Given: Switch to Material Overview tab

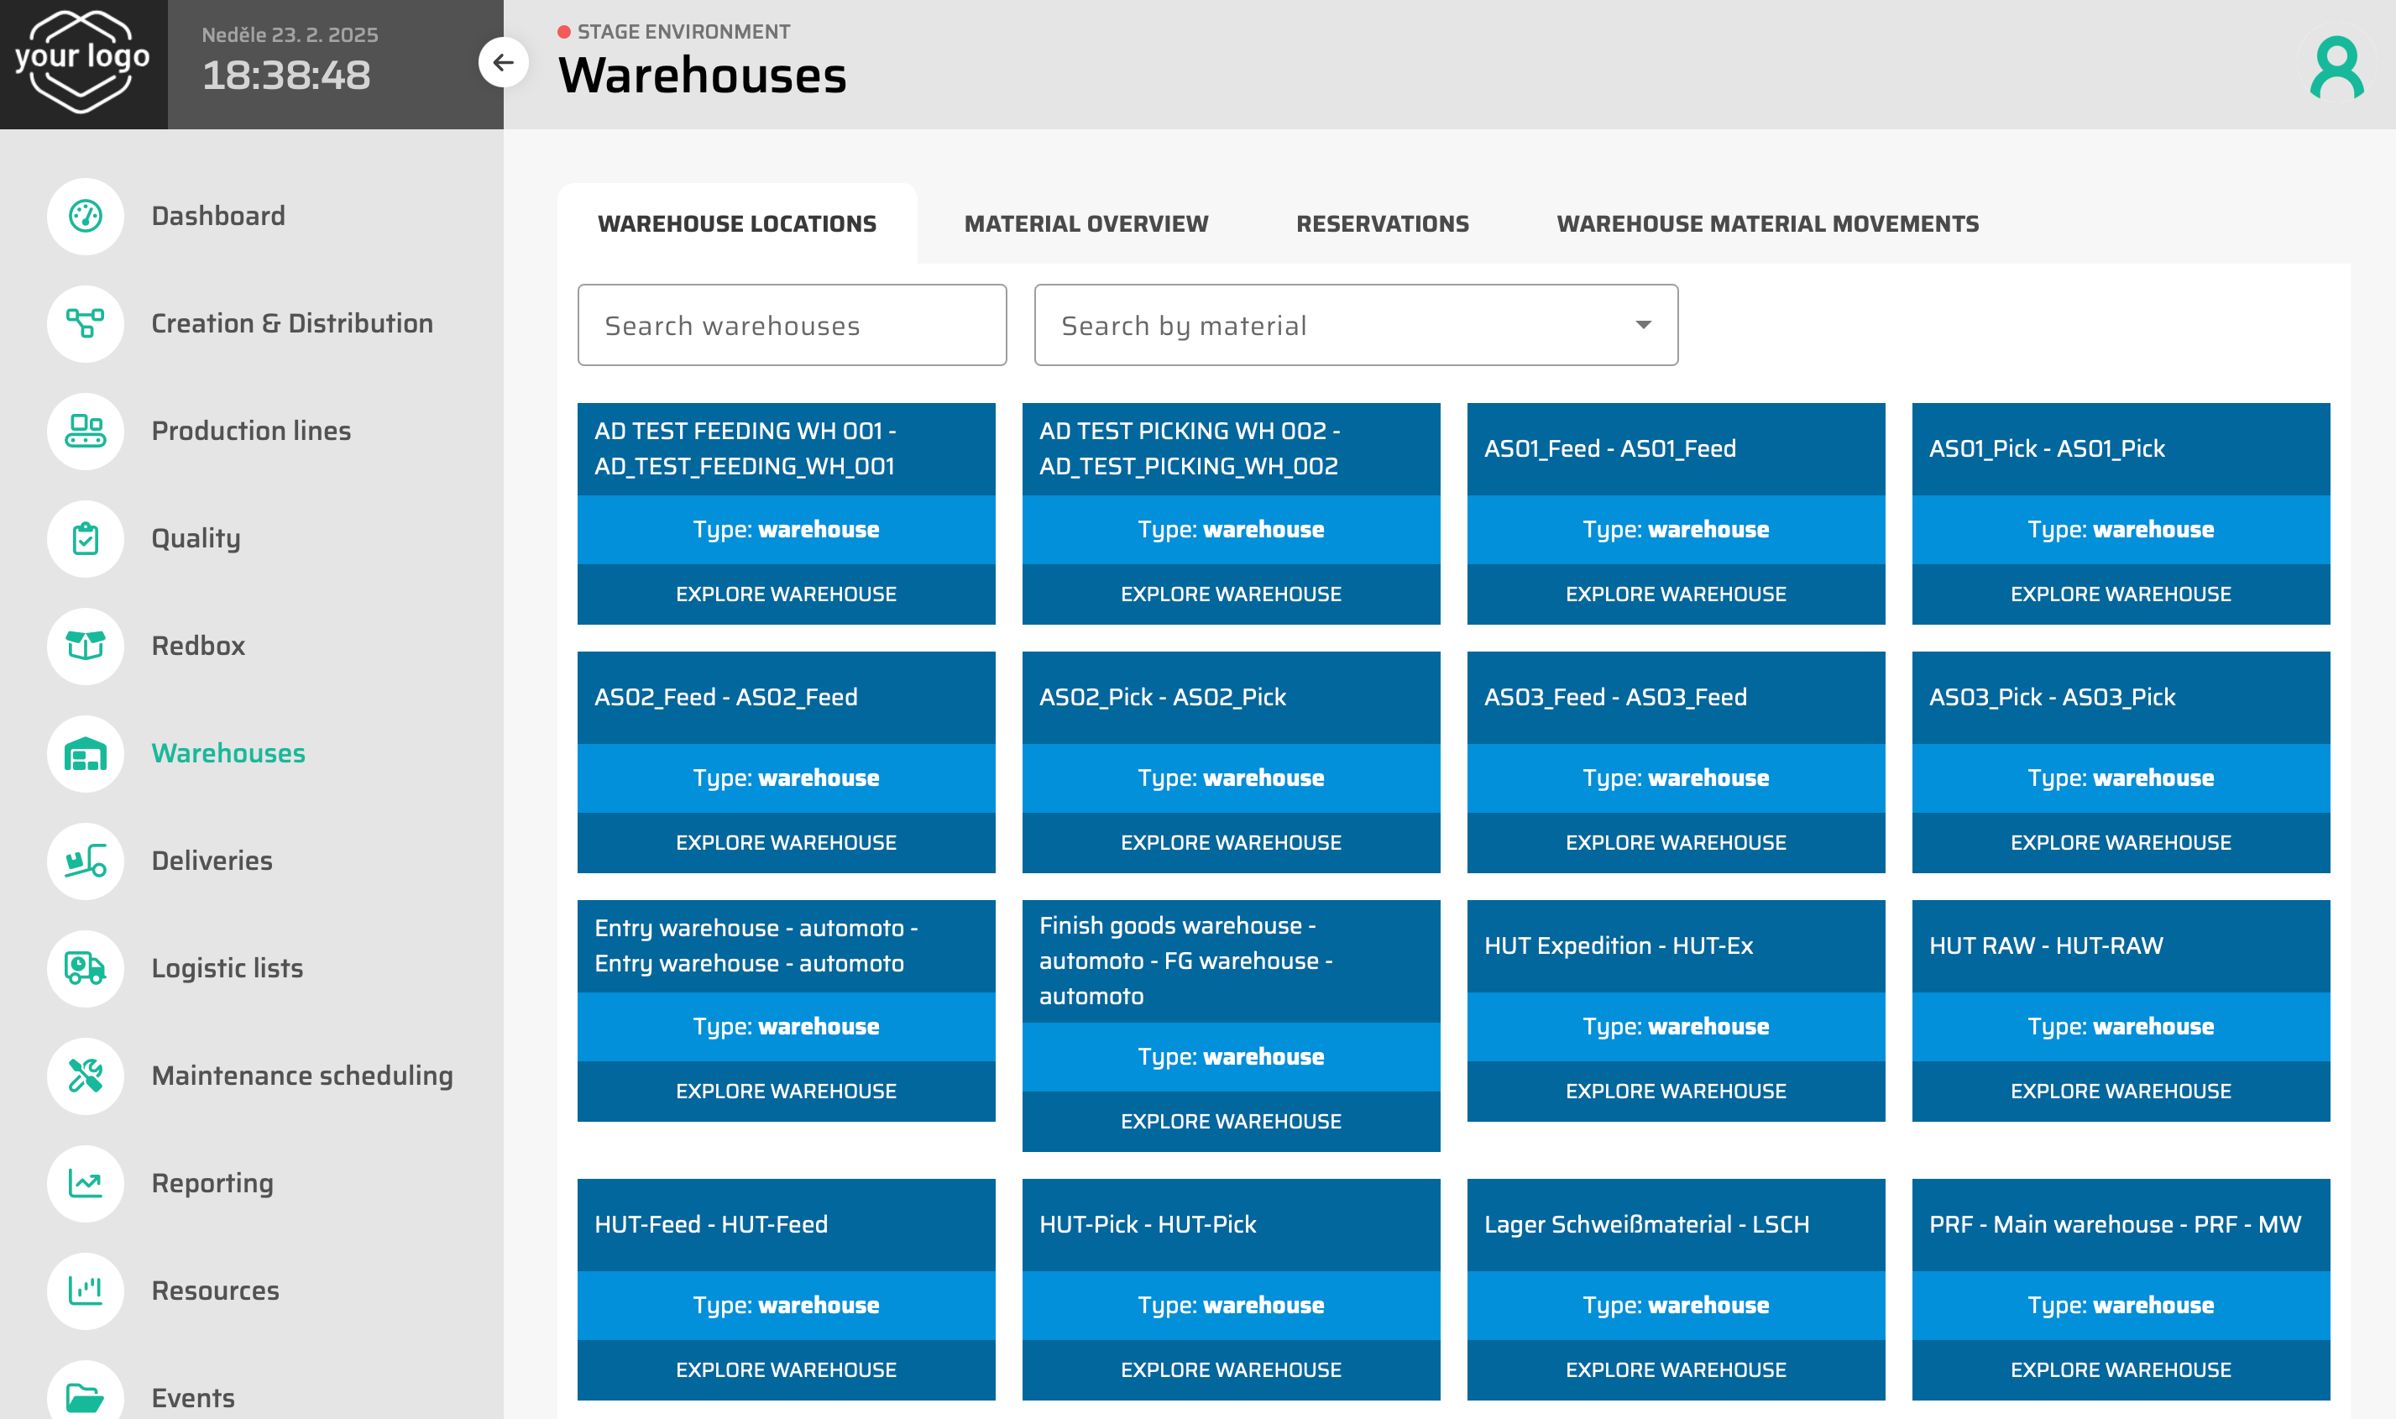Looking at the screenshot, I should [1086, 223].
